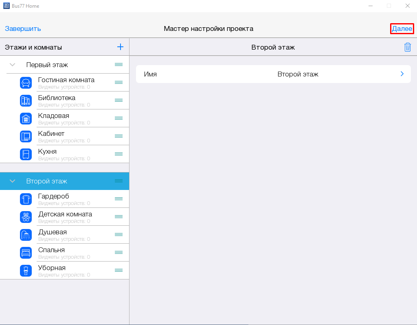
Task: Click the Кладовая storage icon
Action: [26, 118]
